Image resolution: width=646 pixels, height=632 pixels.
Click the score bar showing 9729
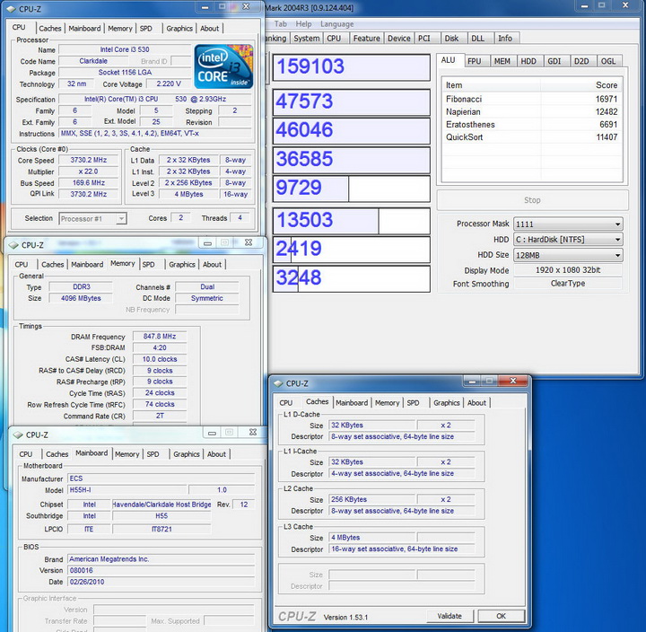coord(352,188)
